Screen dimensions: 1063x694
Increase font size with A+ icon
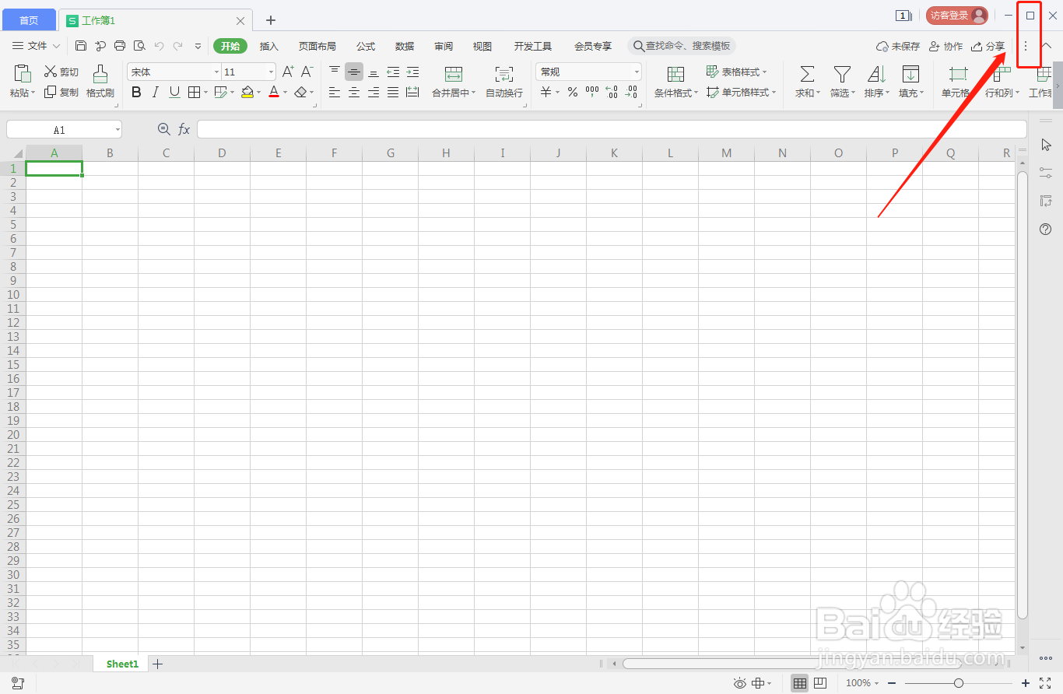(x=288, y=72)
